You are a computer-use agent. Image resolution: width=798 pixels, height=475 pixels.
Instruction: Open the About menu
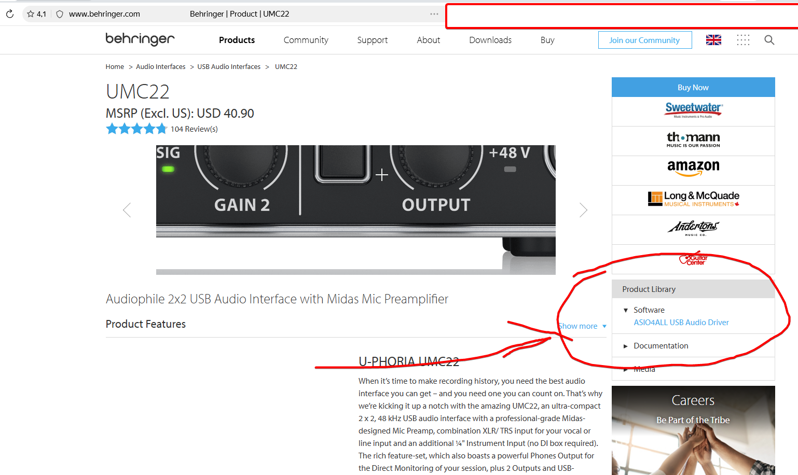429,40
